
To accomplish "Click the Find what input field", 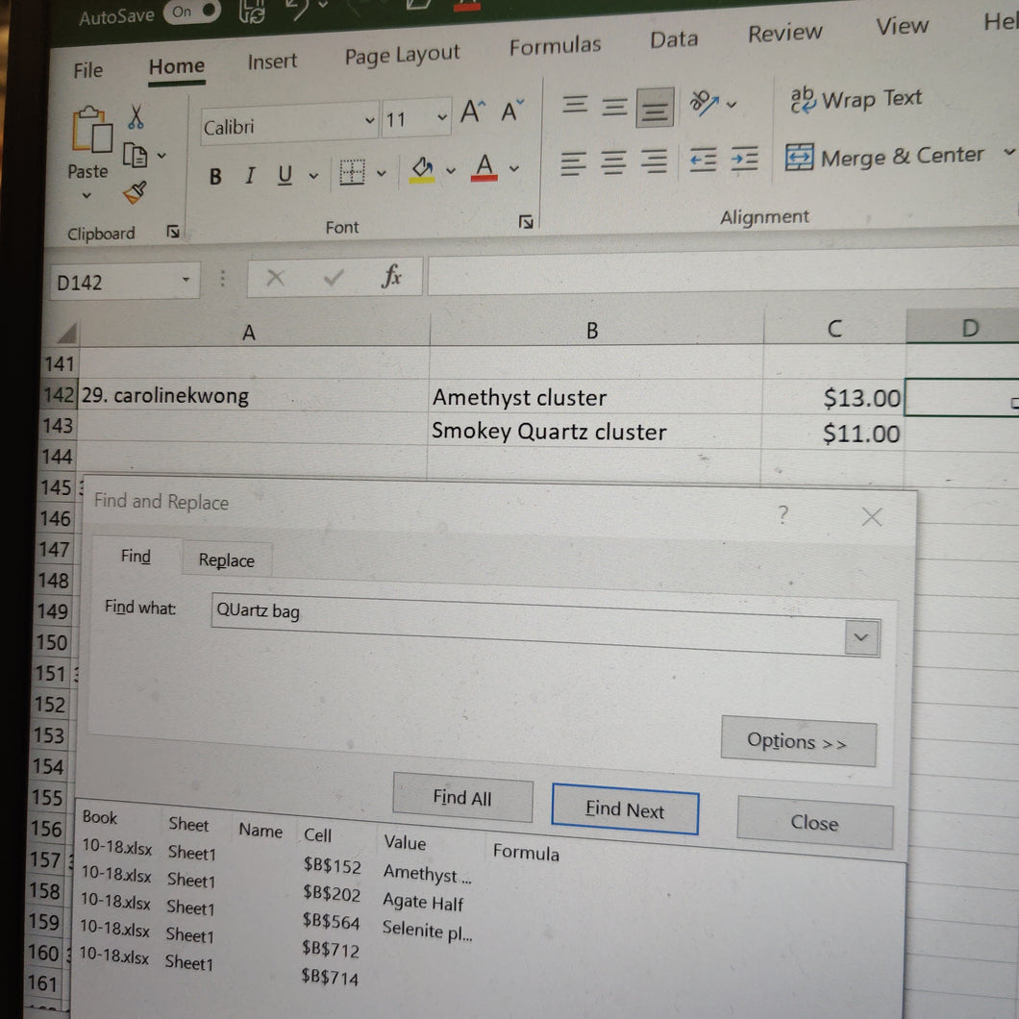I will [x=528, y=623].
